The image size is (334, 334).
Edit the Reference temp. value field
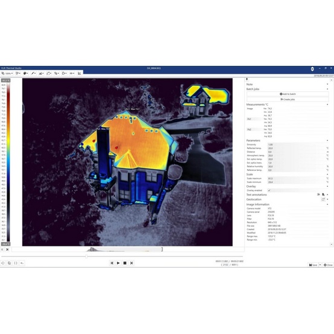coord(296,170)
